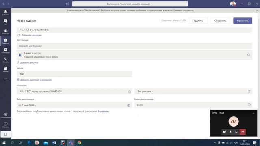Open the Mail app from taskbar
260x146 pixels.
(45, 142)
